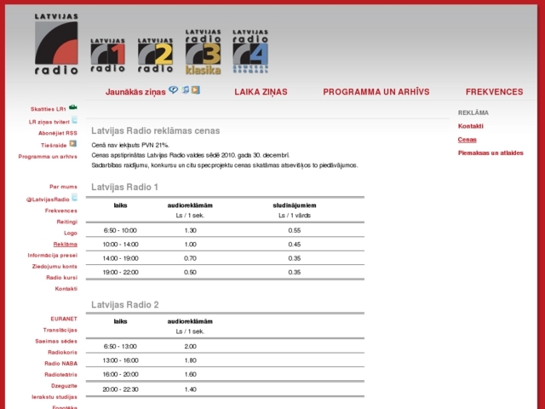Open the LAIKA ZIŅAS menu item

click(x=261, y=92)
